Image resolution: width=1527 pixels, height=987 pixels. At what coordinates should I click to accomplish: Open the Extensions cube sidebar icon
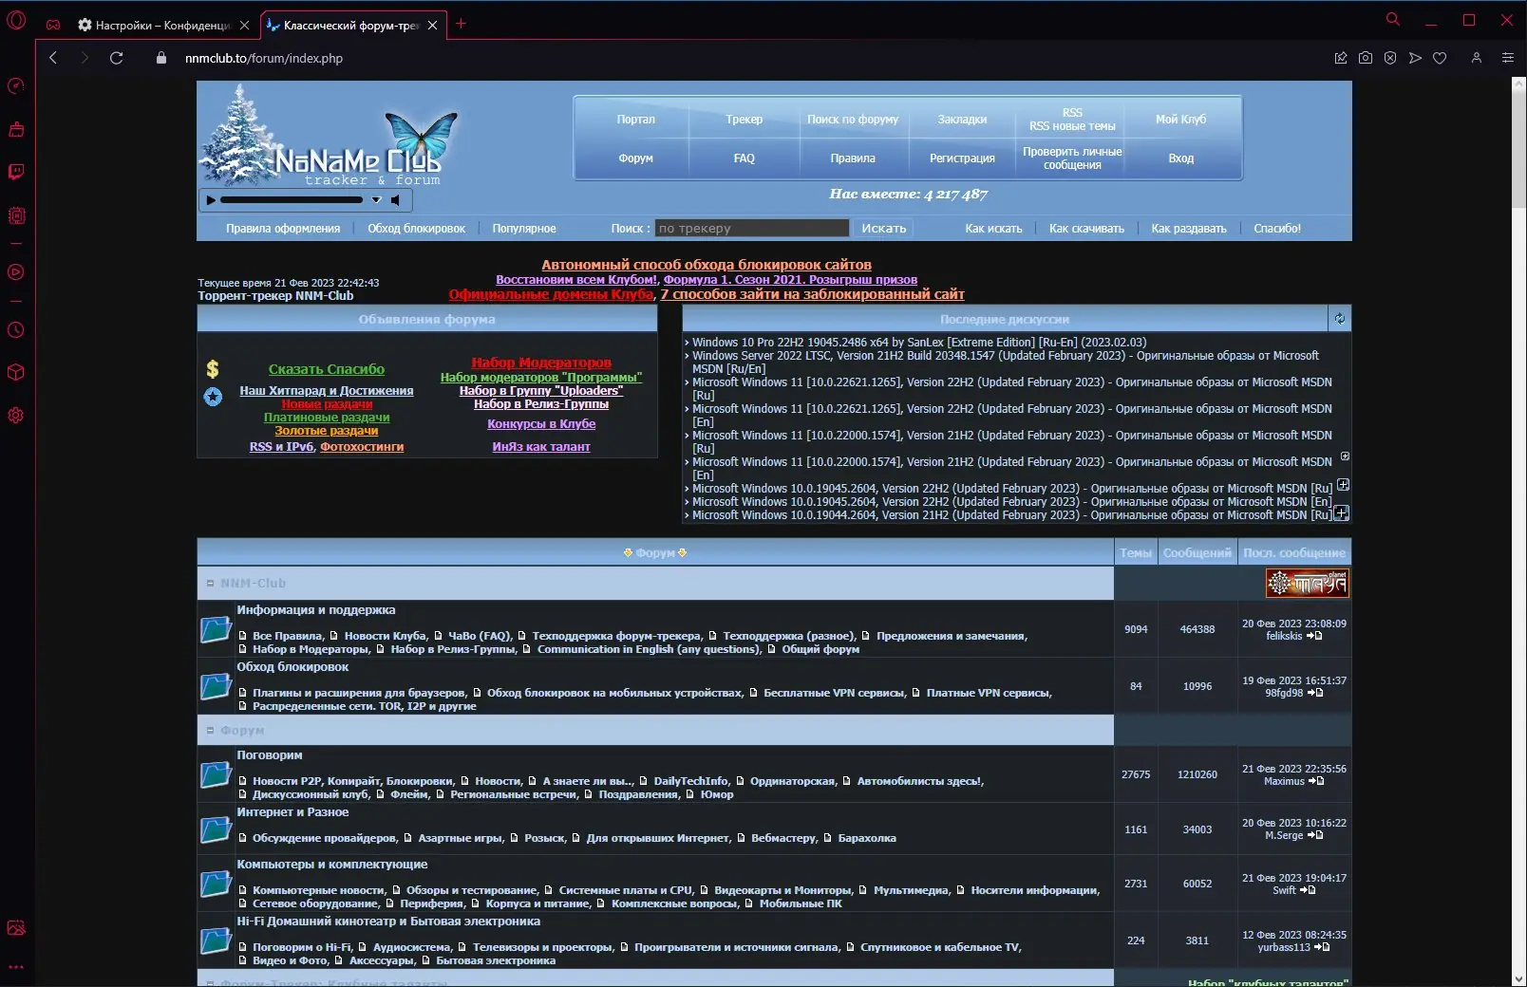click(16, 372)
